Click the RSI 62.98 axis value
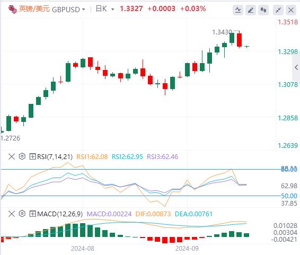This screenshot has width=300, height=255. click(289, 186)
